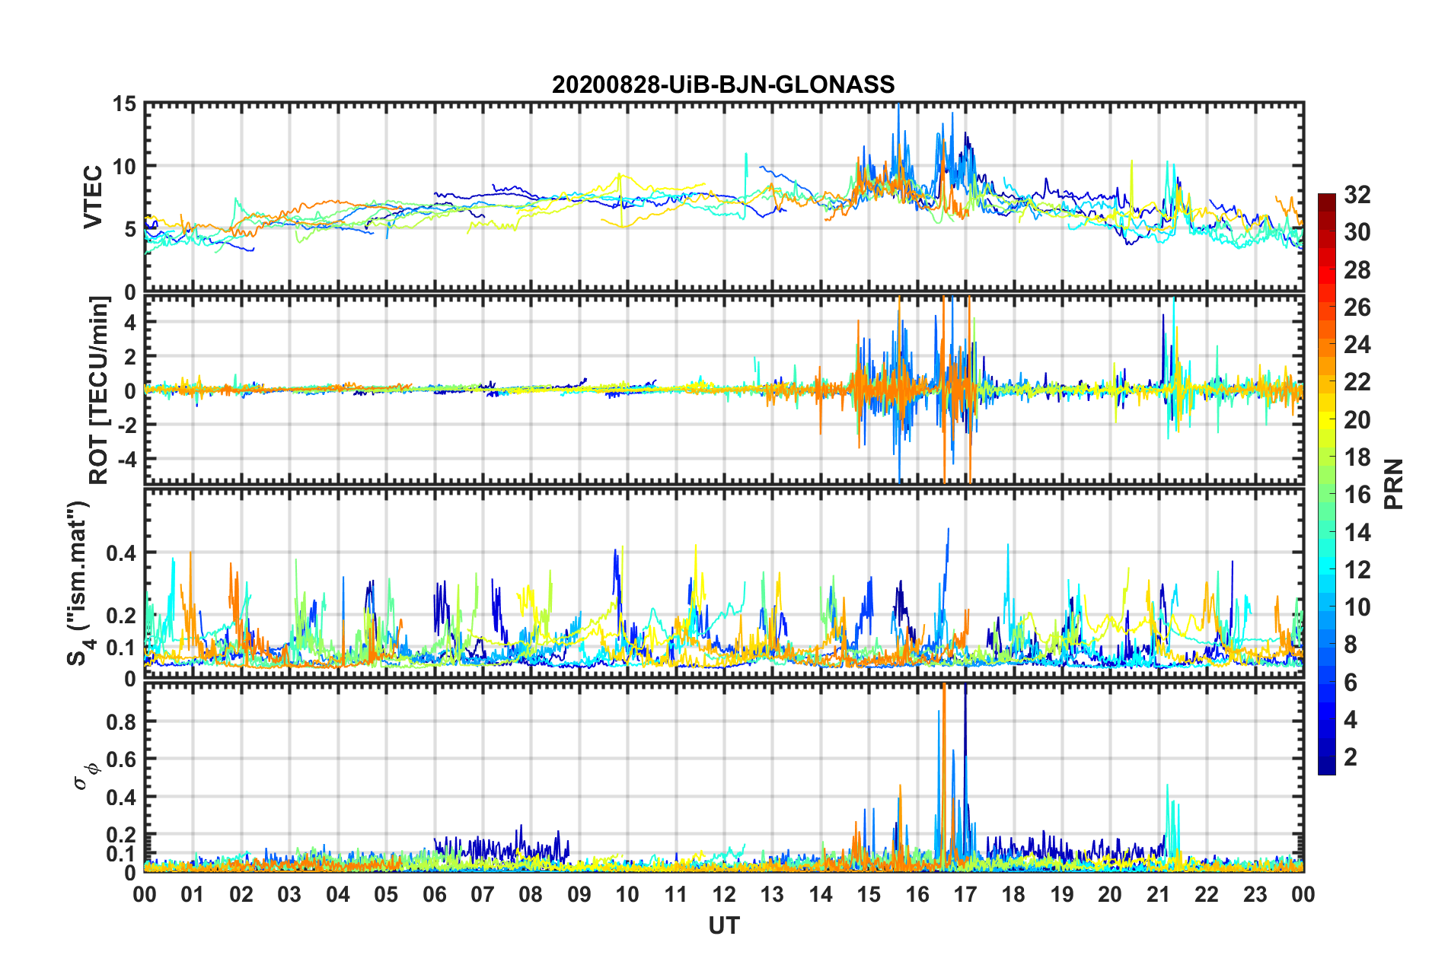
Task: Click inside the VTEC plot panel
Action: pos(724,197)
